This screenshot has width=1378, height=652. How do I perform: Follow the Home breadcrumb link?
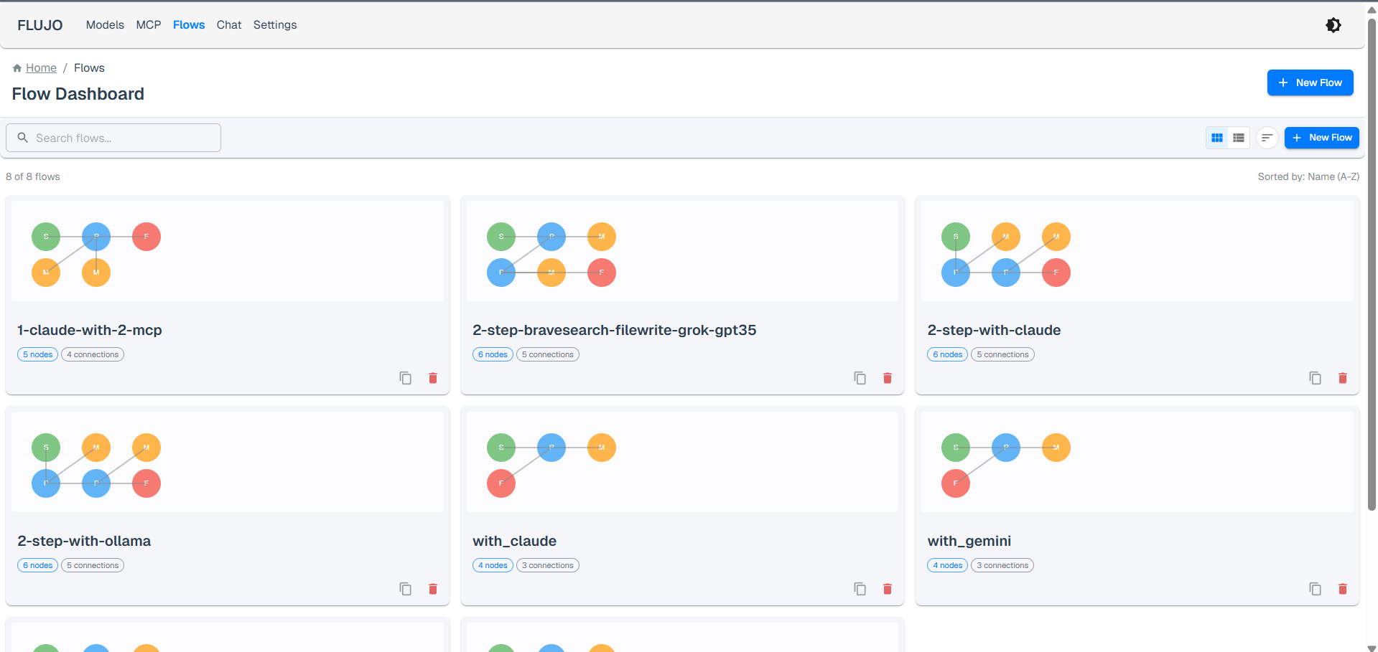click(41, 67)
